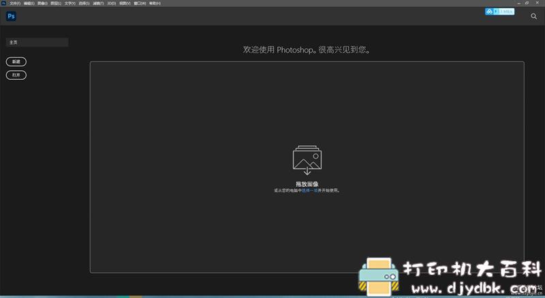Select the 主页 home tab in sidebar
Viewport: 545px width, 298px height.
37,42
